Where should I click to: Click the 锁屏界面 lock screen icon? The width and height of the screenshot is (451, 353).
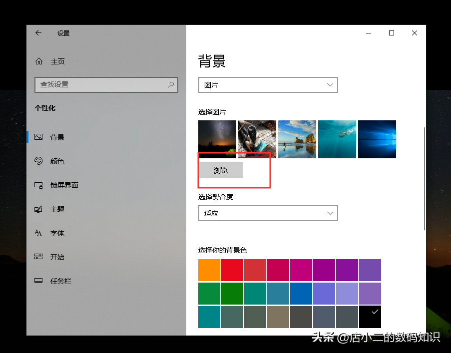pyautogui.click(x=38, y=185)
